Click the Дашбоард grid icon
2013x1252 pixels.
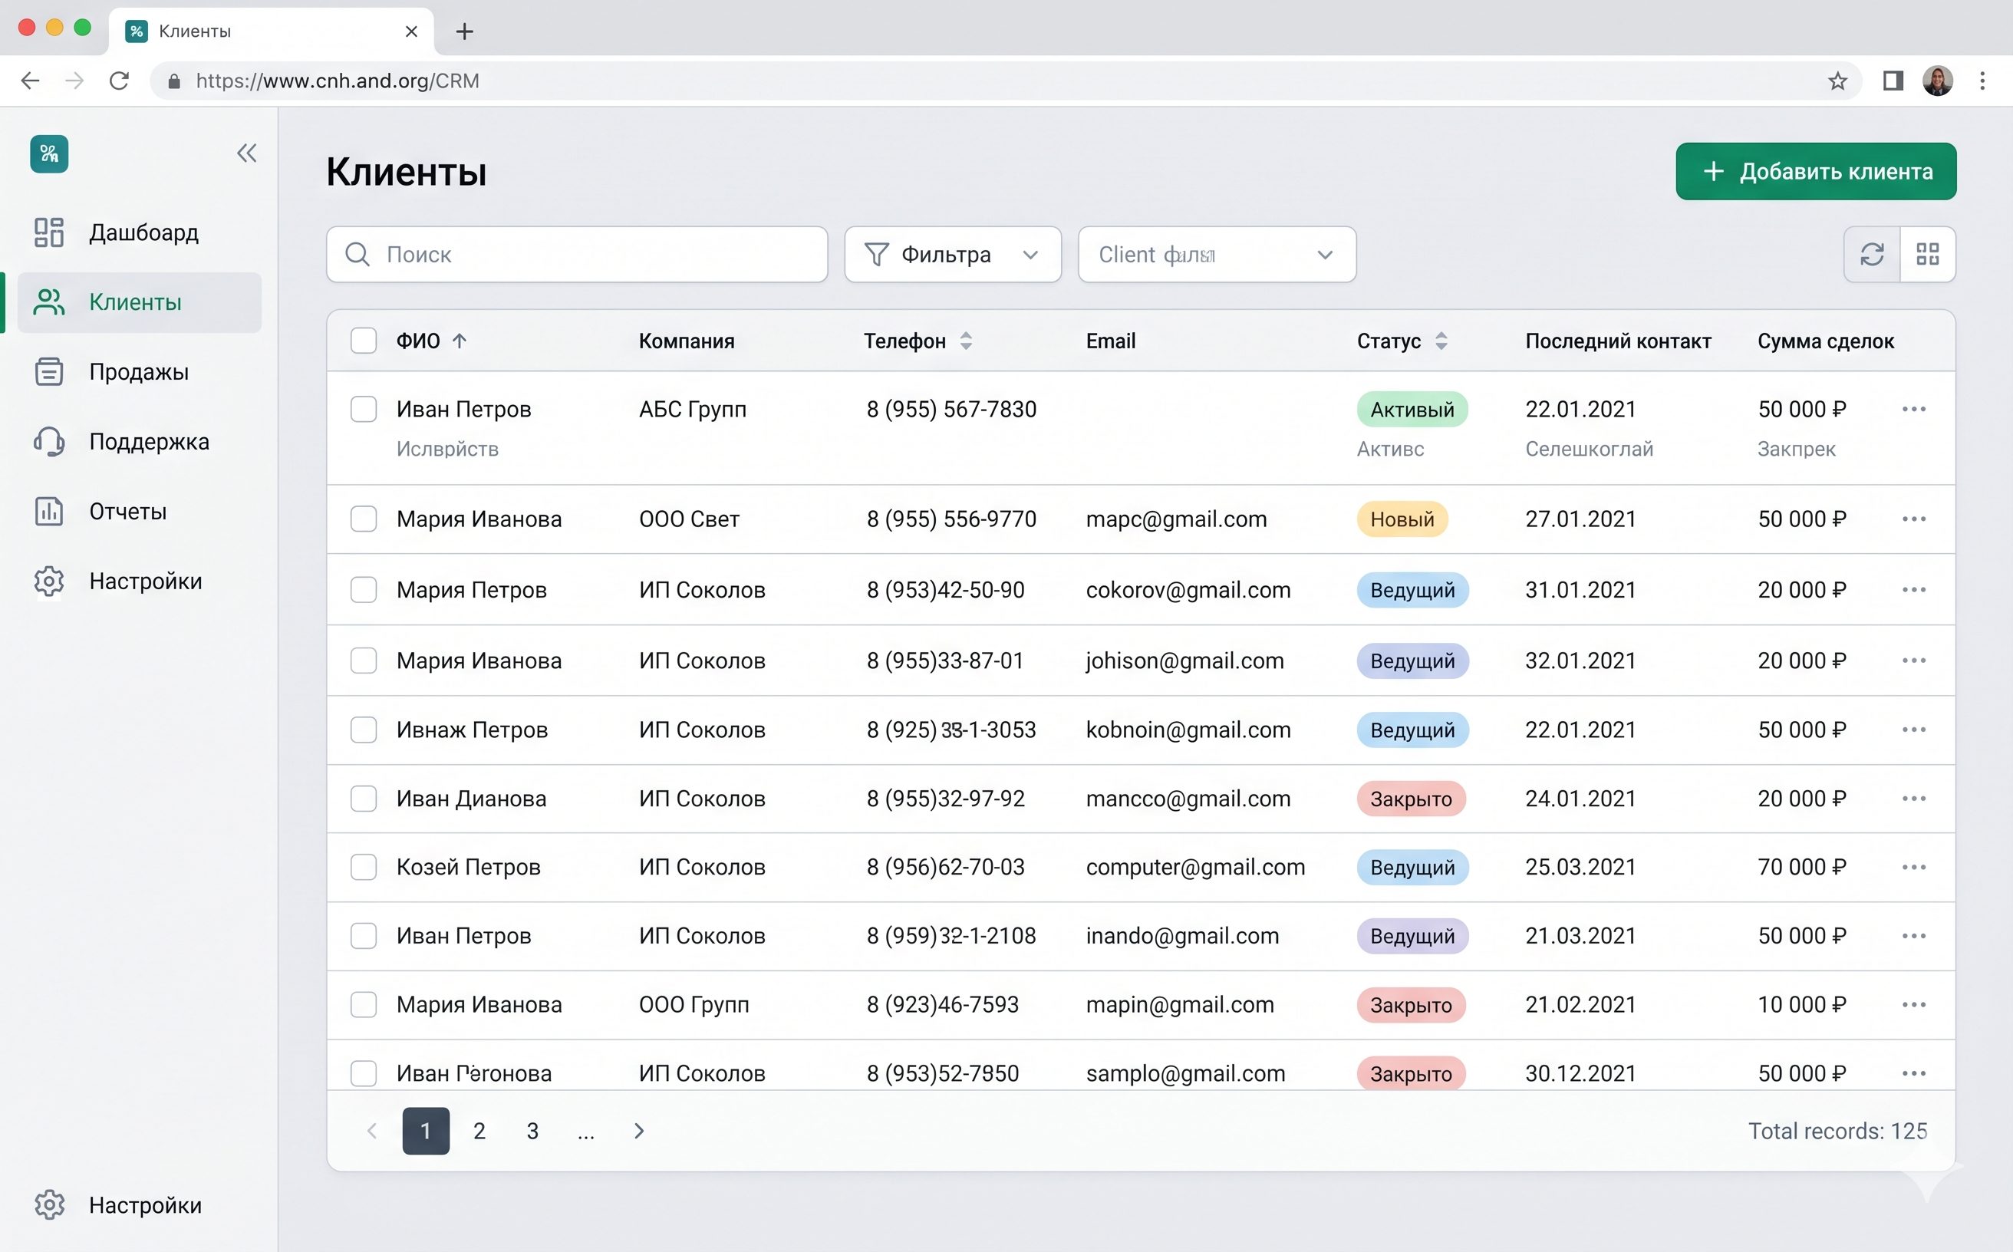click(49, 232)
